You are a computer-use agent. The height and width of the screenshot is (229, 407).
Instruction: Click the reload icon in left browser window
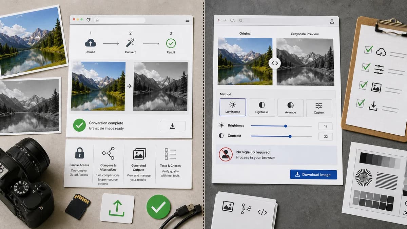(89, 20)
